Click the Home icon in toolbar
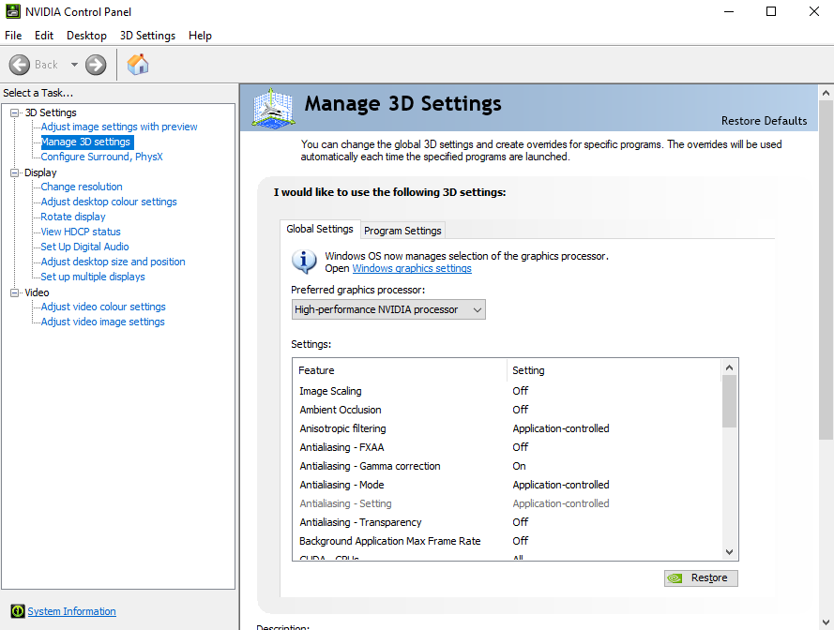Viewport: 834px width, 630px height. (x=138, y=65)
